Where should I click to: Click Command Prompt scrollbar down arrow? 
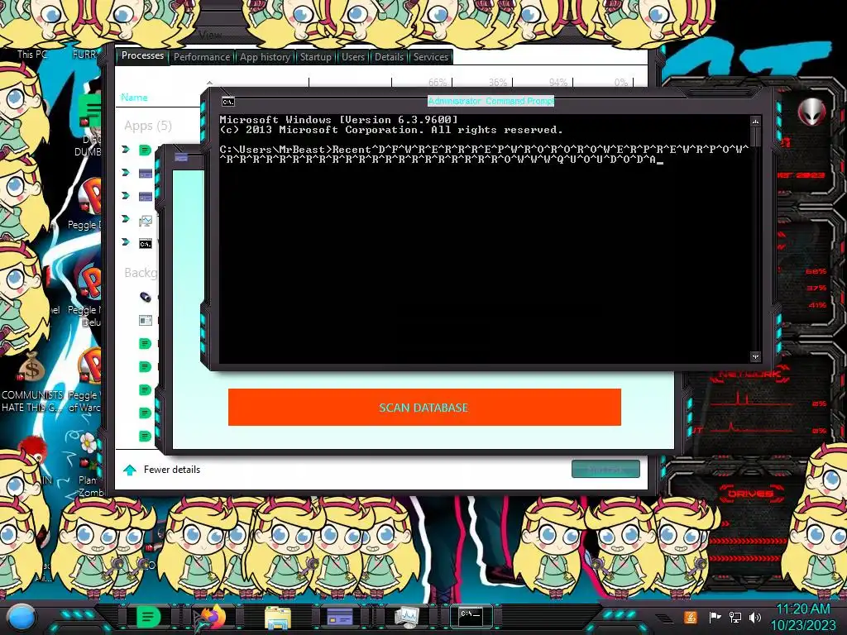tap(755, 356)
